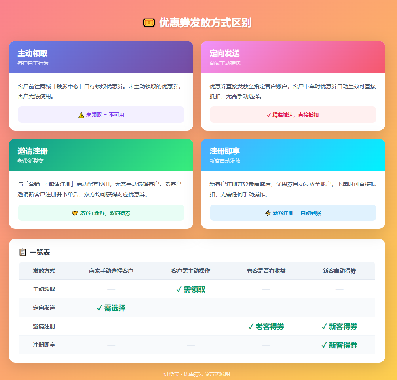Click ✓ 新客得券 in 注册即享 row

pyautogui.click(x=339, y=345)
